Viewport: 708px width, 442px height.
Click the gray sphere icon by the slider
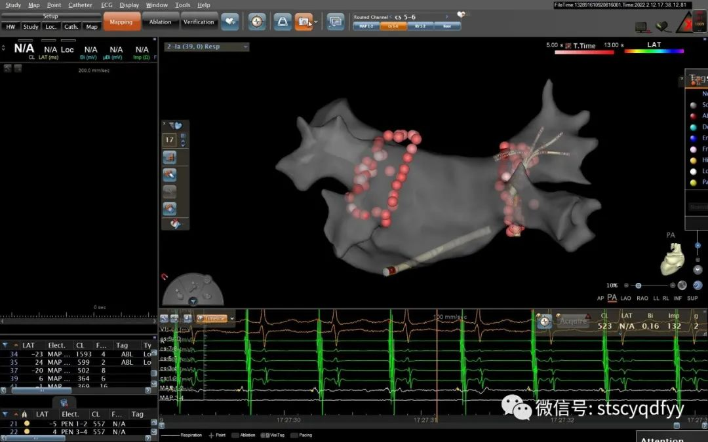tap(682, 285)
